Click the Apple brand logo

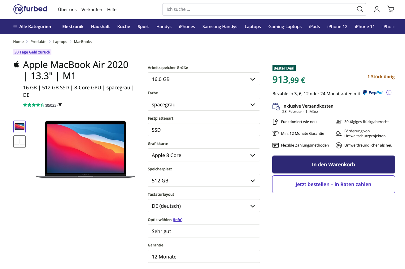(16, 64)
